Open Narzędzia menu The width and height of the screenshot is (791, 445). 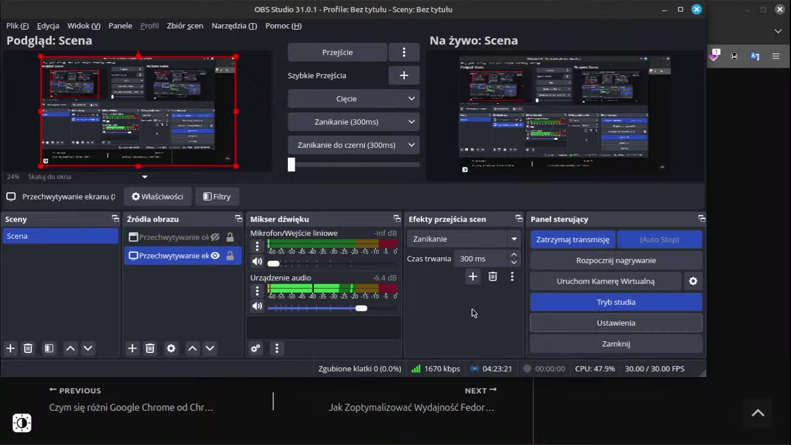234,26
